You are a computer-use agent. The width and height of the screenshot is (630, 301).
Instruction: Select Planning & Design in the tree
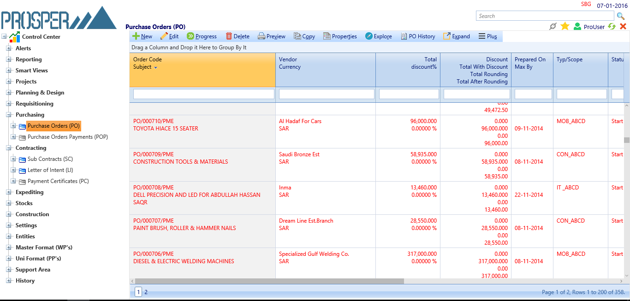(x=40, y=93)
